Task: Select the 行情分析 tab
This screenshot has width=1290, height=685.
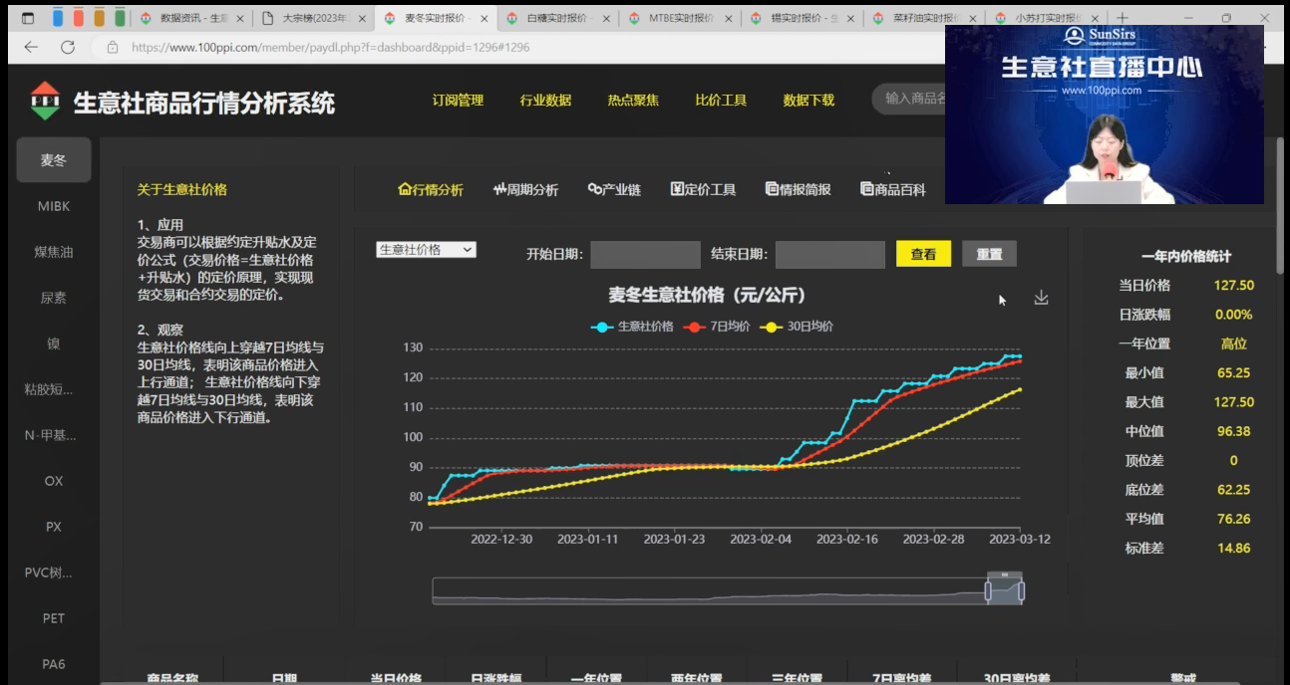Action: click(431, 189)
